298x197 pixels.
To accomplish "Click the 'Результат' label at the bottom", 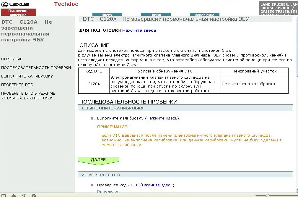I will [x=108, y=191].
